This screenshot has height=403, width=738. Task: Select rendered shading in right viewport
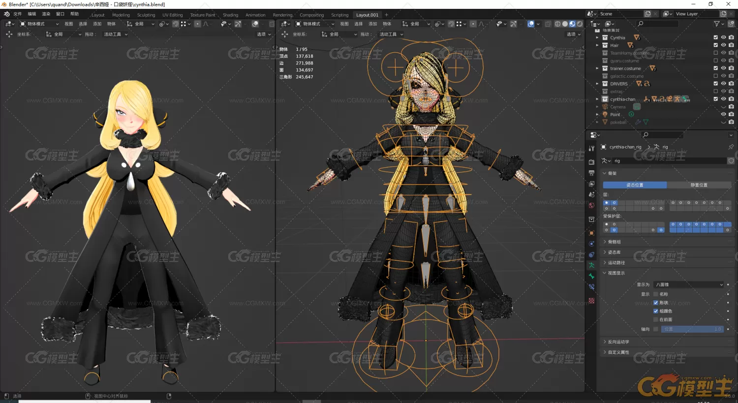[580, 24]
